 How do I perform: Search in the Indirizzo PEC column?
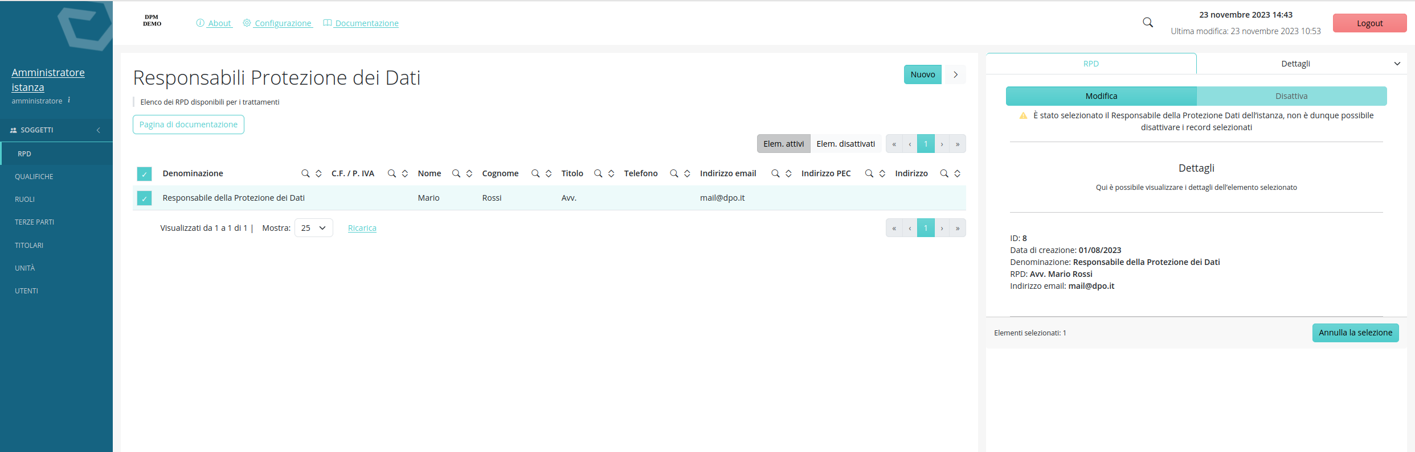(x=869, y=173)
